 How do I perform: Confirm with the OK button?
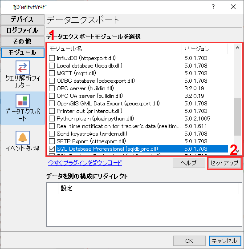click(x=189, y=241)
